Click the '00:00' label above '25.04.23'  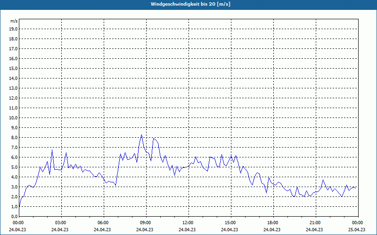pyautogui.click(x=358, y=223)
